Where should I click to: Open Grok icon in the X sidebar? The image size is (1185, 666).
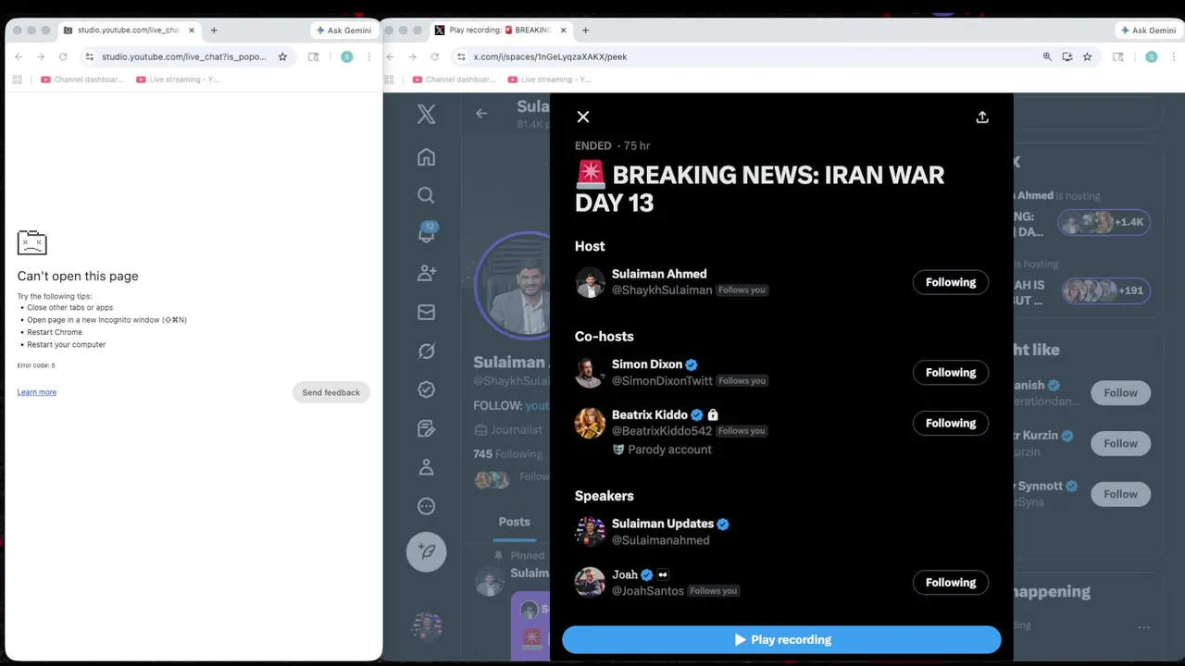pos(426,351)
